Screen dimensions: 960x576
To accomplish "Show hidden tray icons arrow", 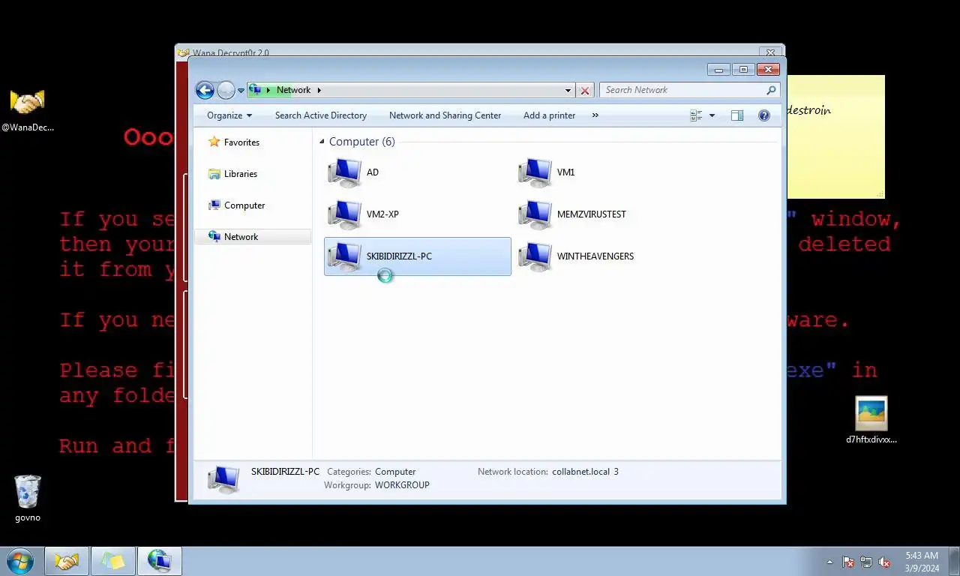I will [829, 562].
